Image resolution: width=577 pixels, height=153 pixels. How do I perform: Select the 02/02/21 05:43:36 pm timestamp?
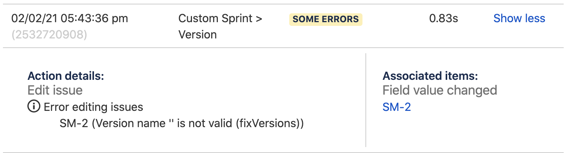70,18
